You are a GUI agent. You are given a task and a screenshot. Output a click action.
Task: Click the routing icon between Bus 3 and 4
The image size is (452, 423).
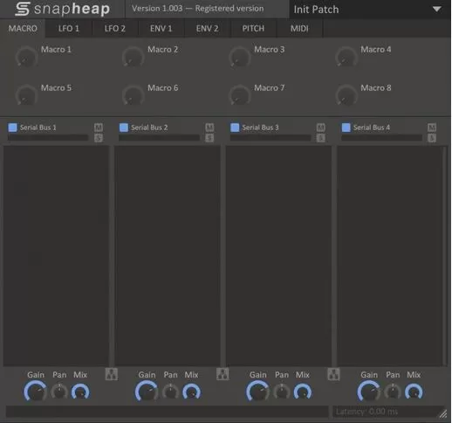[333, 374]
